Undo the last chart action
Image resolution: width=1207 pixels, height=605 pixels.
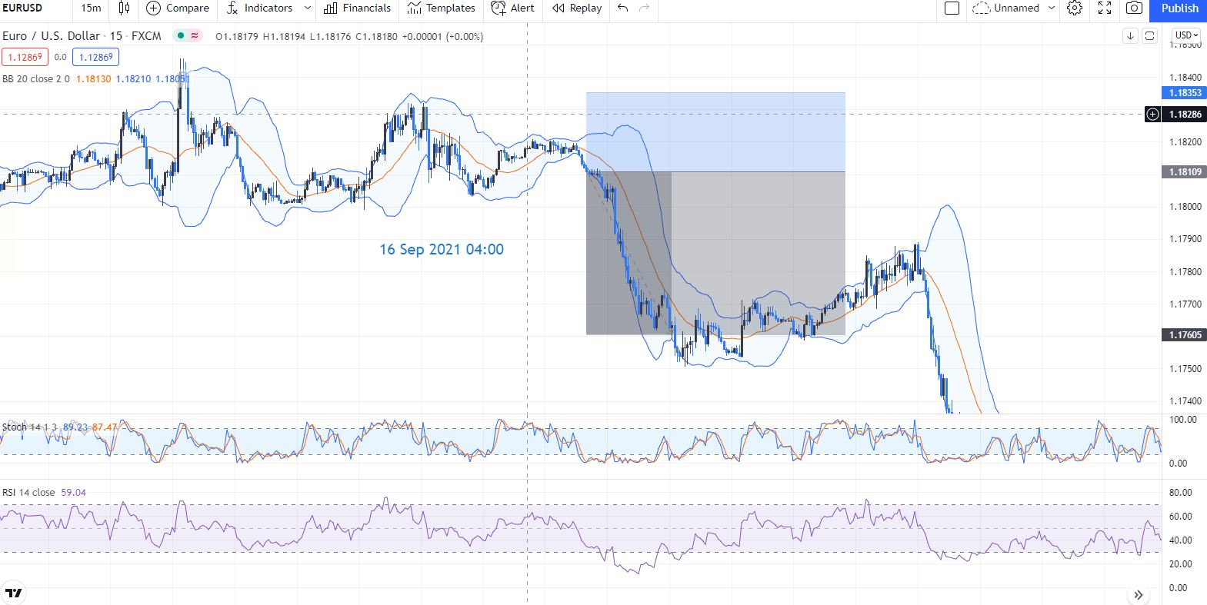[x=623, y=8]
